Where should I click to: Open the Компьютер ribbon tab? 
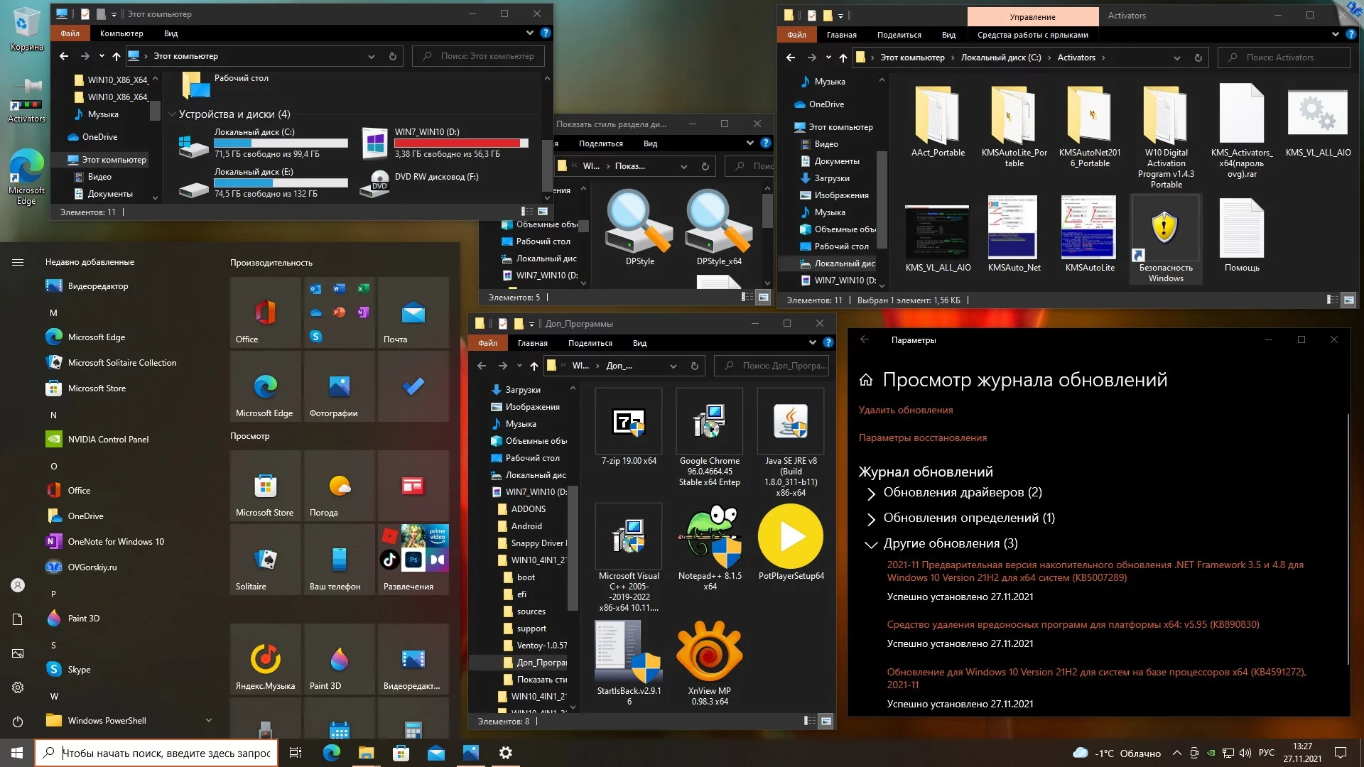point(121,33)
